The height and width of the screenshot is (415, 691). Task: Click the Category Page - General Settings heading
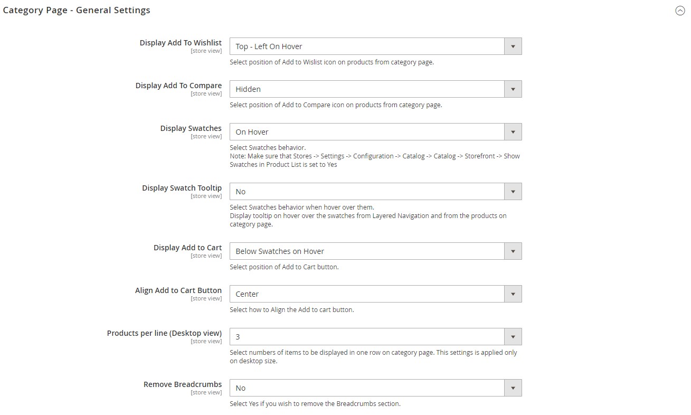pos(77,10)
